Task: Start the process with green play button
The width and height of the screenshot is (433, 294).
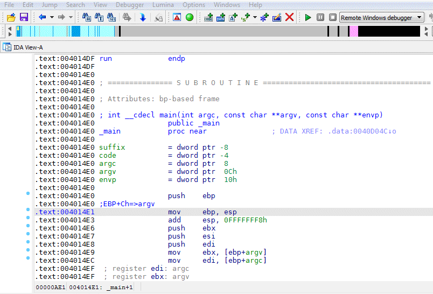Action: (x=308, y=17)
